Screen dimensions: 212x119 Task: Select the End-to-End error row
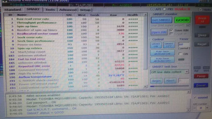click(74, 59)
